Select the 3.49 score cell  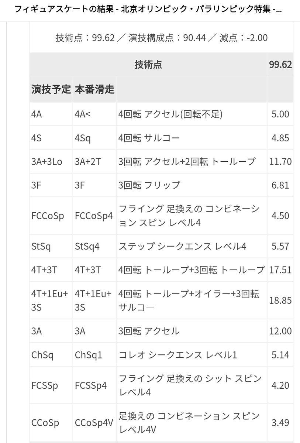tap(280, 423)
